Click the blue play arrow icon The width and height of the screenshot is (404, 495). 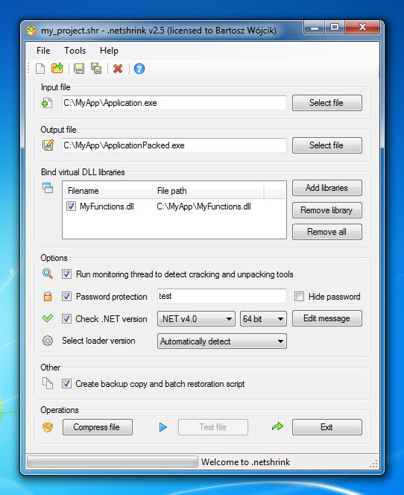tap(162, 427)
